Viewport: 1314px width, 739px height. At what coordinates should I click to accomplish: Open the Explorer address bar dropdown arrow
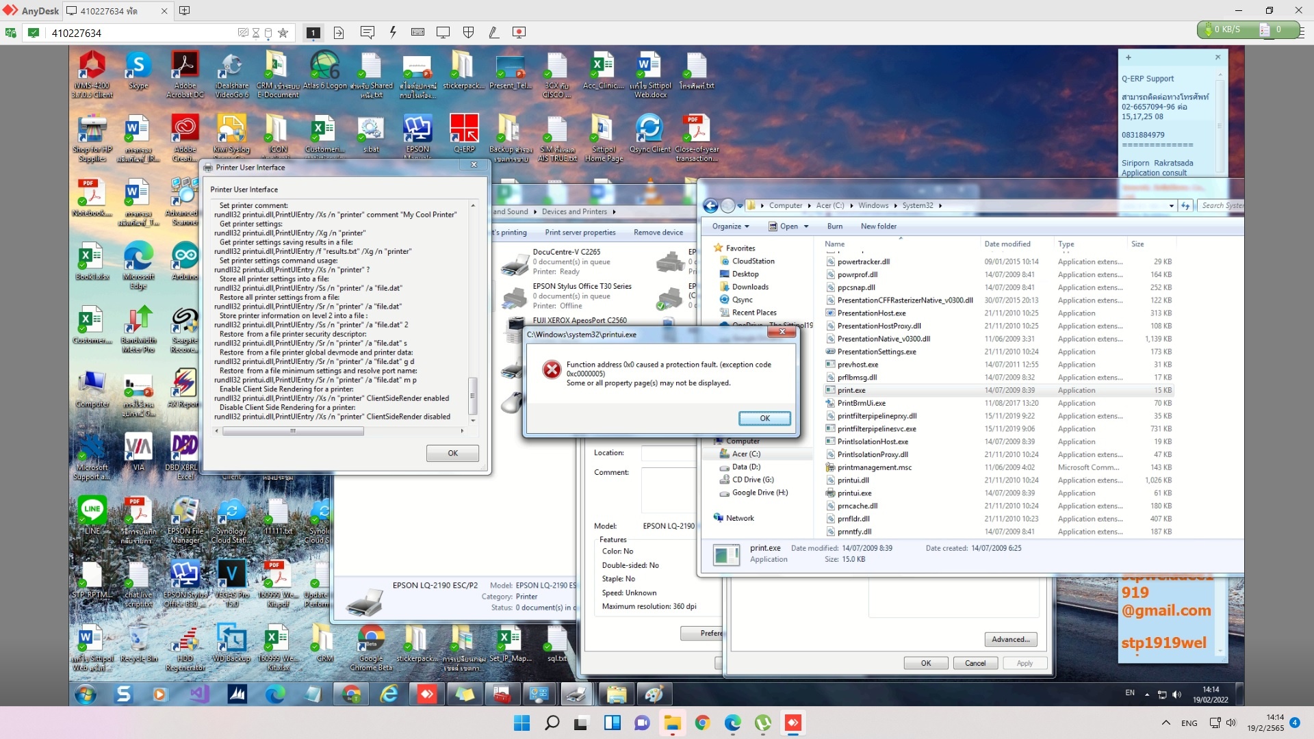pyautogui.click(x=1172, y=205)
